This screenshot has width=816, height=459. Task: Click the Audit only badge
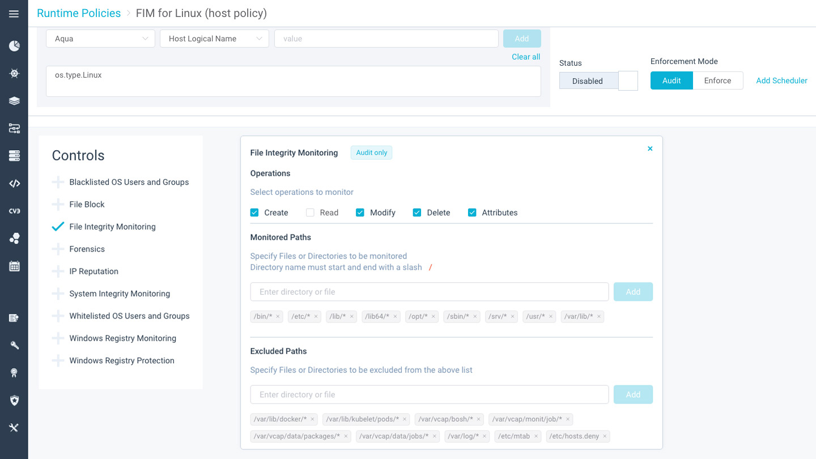(x=372, y=152)
